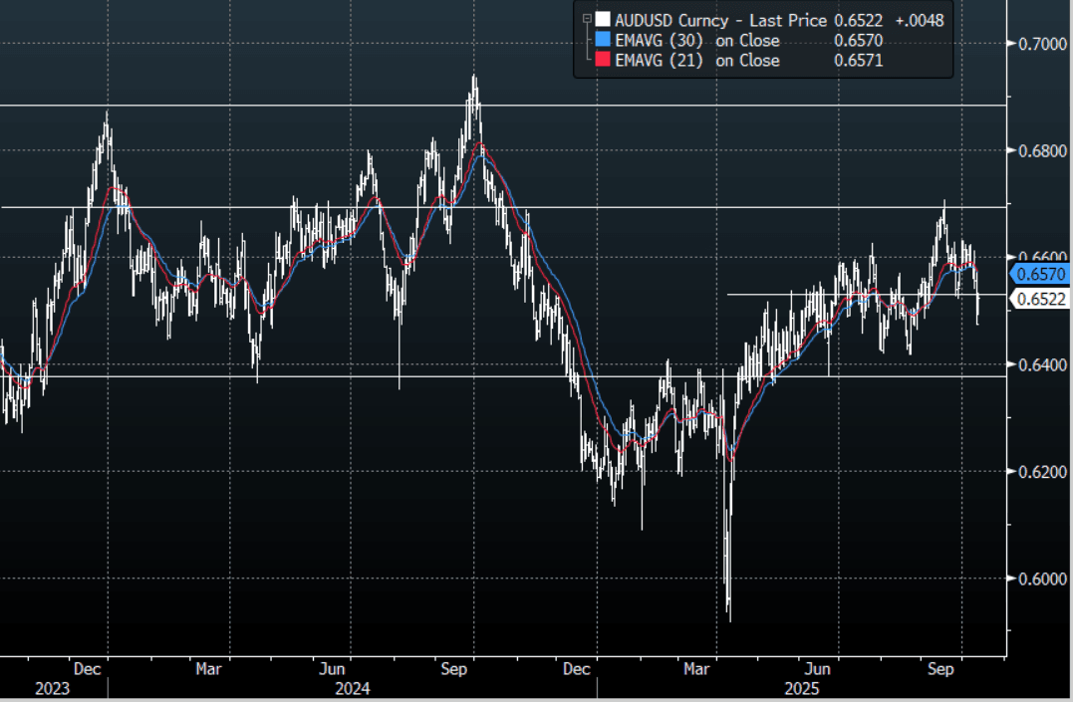Click the blue EMAVG (30) color swatch
This screenshot has width=1073, height=702.
[602, 40]
